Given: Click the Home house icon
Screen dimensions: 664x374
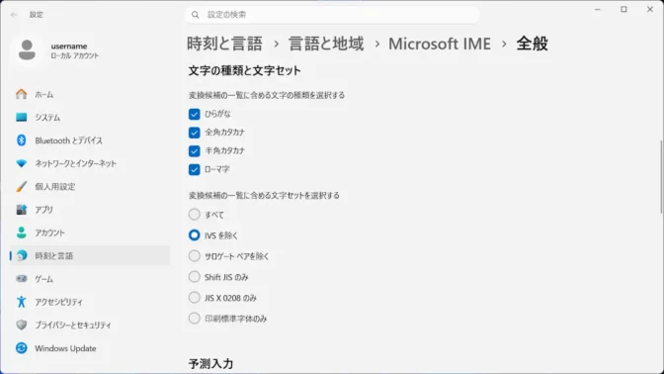Looking at the screenshot, I should (21, 94).
